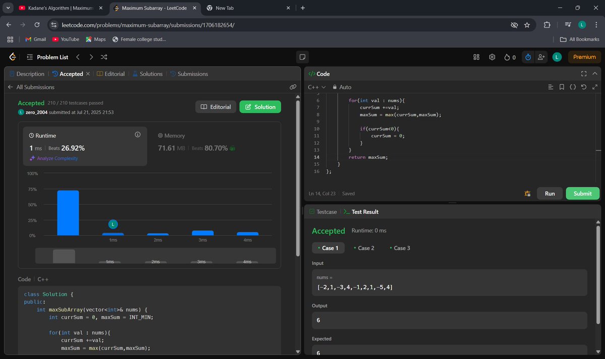Click the debugger bug icon near Run
The image size is (605, 359).
pos(527,193)
